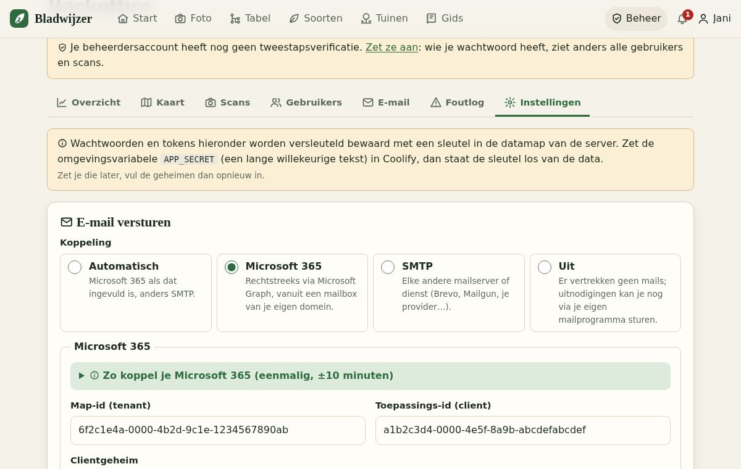
Task: Click the Bladwijzer leaf logo icon
Action: tap(19, 19)
